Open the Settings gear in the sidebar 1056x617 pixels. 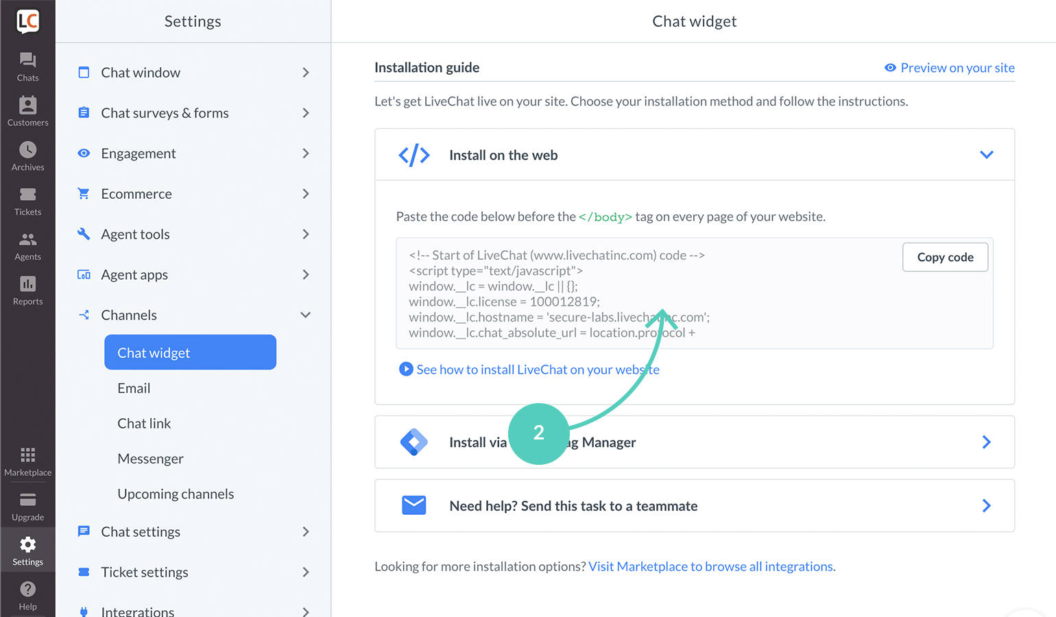coord(27,549)
